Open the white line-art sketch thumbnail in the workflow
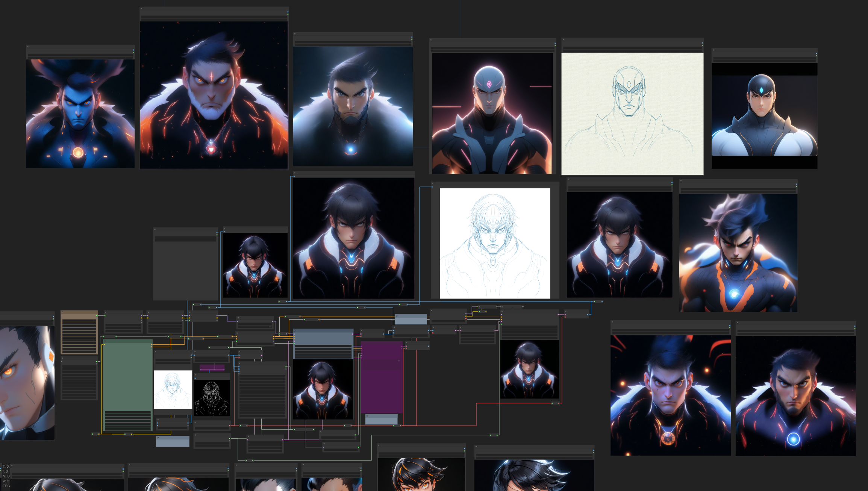The width and height of the screenshot is (868, 491). click(173, 389)
